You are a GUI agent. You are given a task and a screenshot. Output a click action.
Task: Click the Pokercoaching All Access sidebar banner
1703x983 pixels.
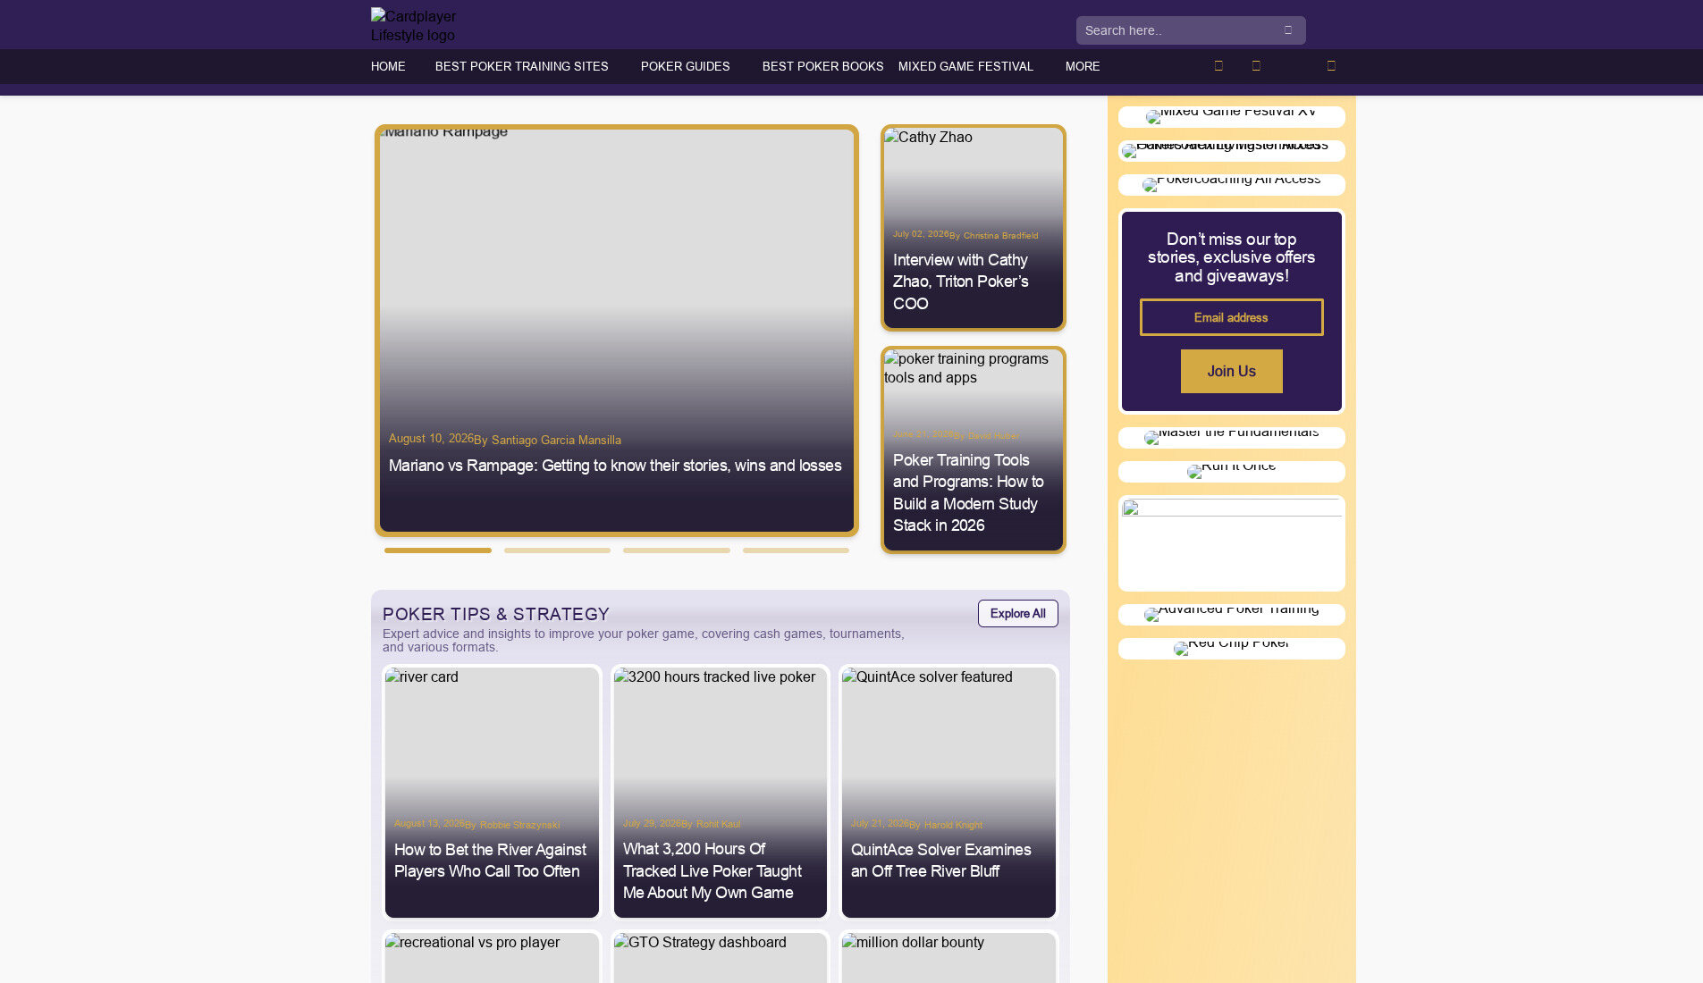point(1231,185)
